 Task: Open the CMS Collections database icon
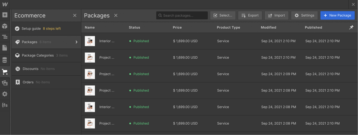coord(5,60)
